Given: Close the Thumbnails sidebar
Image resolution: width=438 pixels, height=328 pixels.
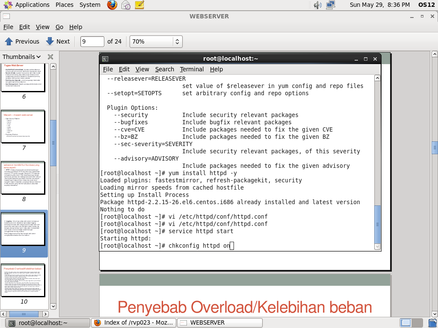Looking at the screenshot, I should (x=50, y=57).
